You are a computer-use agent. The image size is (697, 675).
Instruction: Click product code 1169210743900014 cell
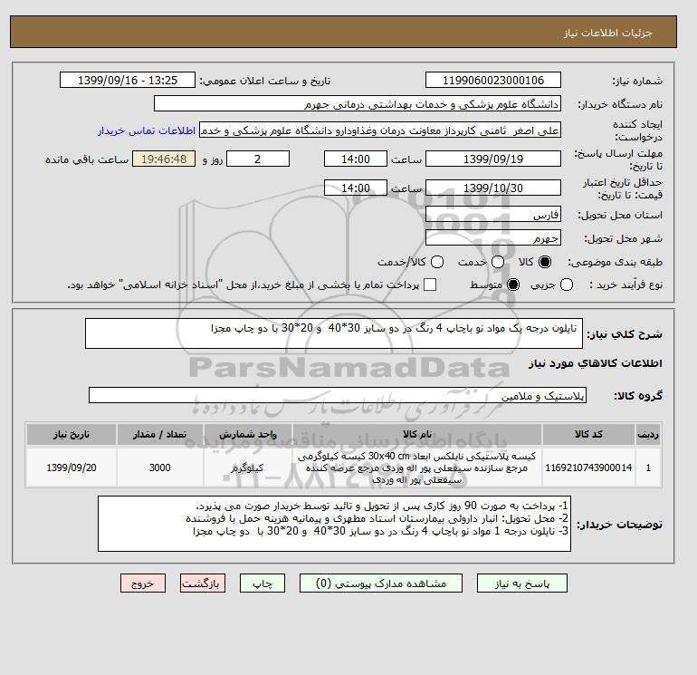(x=588, y=468)
